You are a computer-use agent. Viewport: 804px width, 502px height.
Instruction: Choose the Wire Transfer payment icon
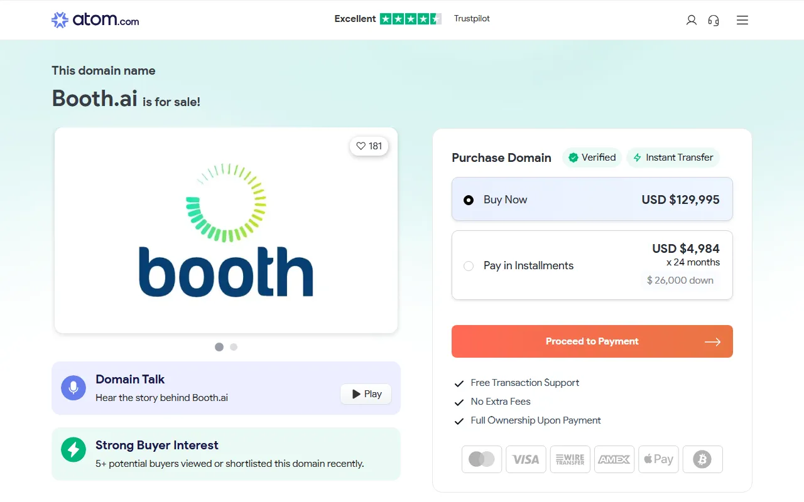pyautogui.click(x=570, y=459)
